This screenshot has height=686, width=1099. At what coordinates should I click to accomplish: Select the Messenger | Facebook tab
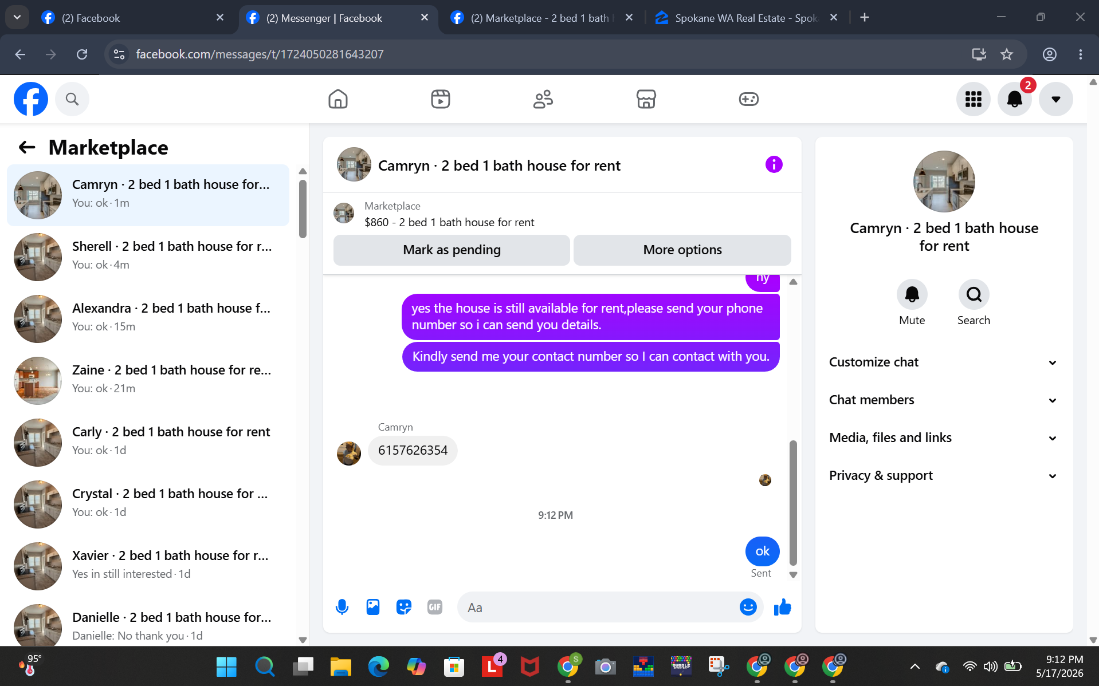click(x=337, y=18)
